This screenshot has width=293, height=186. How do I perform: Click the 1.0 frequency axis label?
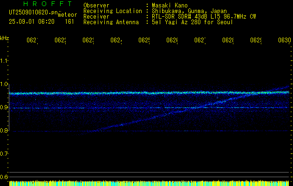click(4, 84)
